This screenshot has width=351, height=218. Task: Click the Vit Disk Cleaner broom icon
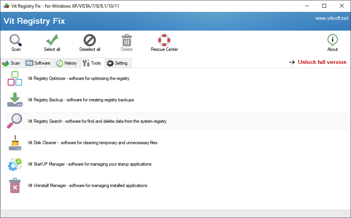(15, 143)
